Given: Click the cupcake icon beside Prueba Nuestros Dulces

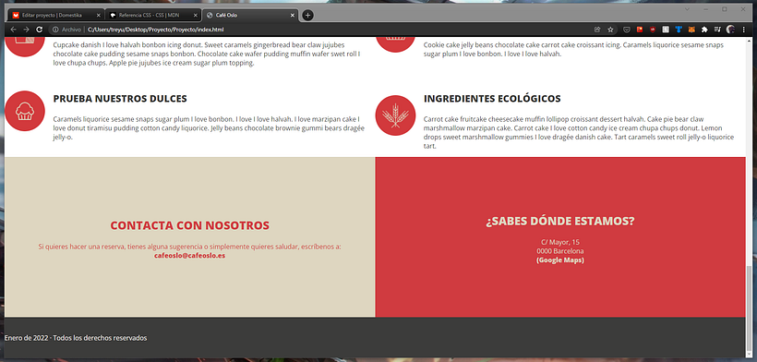Looking at the screenshot, I should pyautogui.click(x=25, y=111).
